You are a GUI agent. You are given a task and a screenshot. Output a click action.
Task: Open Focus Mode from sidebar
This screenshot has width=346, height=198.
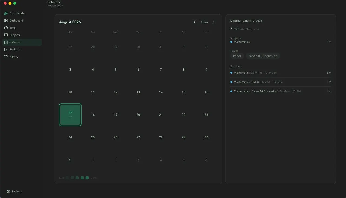[22, 13]
